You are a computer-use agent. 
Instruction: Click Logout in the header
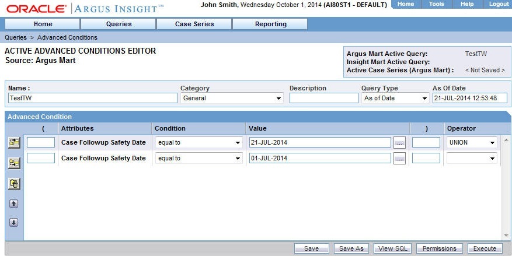point(497,4)
